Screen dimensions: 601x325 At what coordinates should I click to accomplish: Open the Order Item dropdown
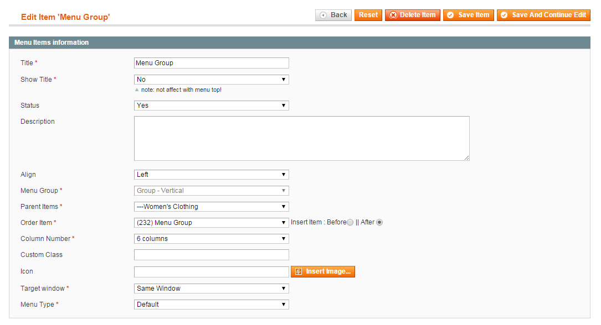click(211, 223)
